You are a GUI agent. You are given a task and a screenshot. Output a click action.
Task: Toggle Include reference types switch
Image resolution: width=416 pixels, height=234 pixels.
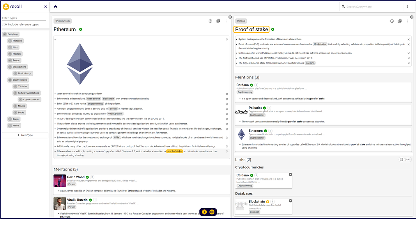point(5,25)
